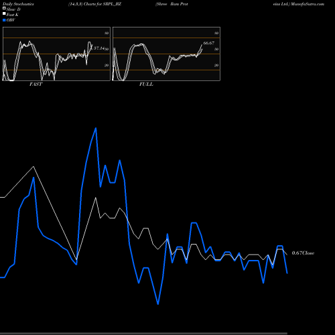This screenshot has width=335, height=335.
Task: Click the Slow D legend swatch
Action: click(x=4, y=8)
